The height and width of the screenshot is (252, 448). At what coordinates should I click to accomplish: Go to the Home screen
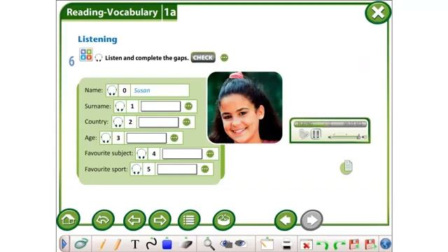point(69,220)
